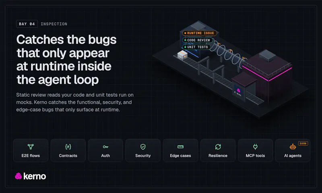Viewport: 322px width, 193px height.
Task: Click the UNIT TESTS pill
Action: pyautogui.click(x=196, y=47)
